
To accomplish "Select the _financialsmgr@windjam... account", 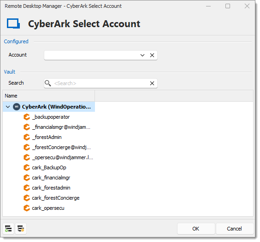I will (61, 127).
